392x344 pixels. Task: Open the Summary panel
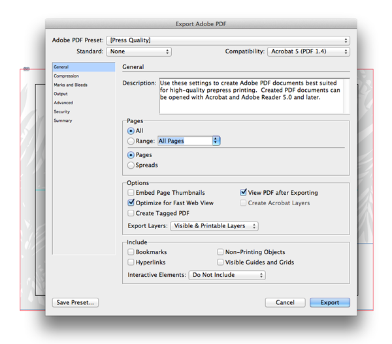(x=84, y=121)
